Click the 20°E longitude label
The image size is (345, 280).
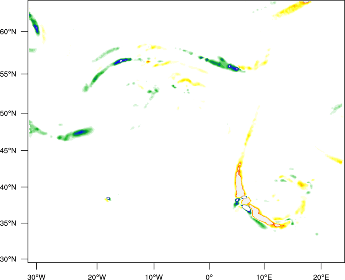pos(321,277)
